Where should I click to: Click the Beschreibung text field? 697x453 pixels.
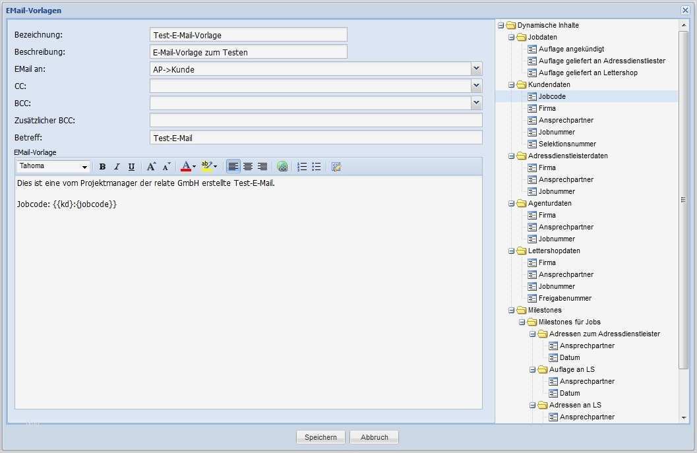pyautogui.click(x=249, y=52)
